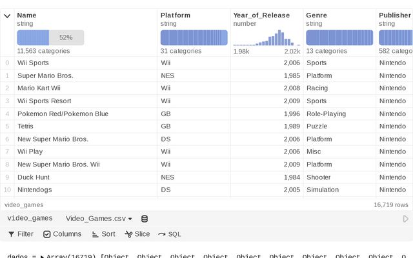Open the Columns selector
The width and height of the screenshot is (413, 258).
coord(63,234)
